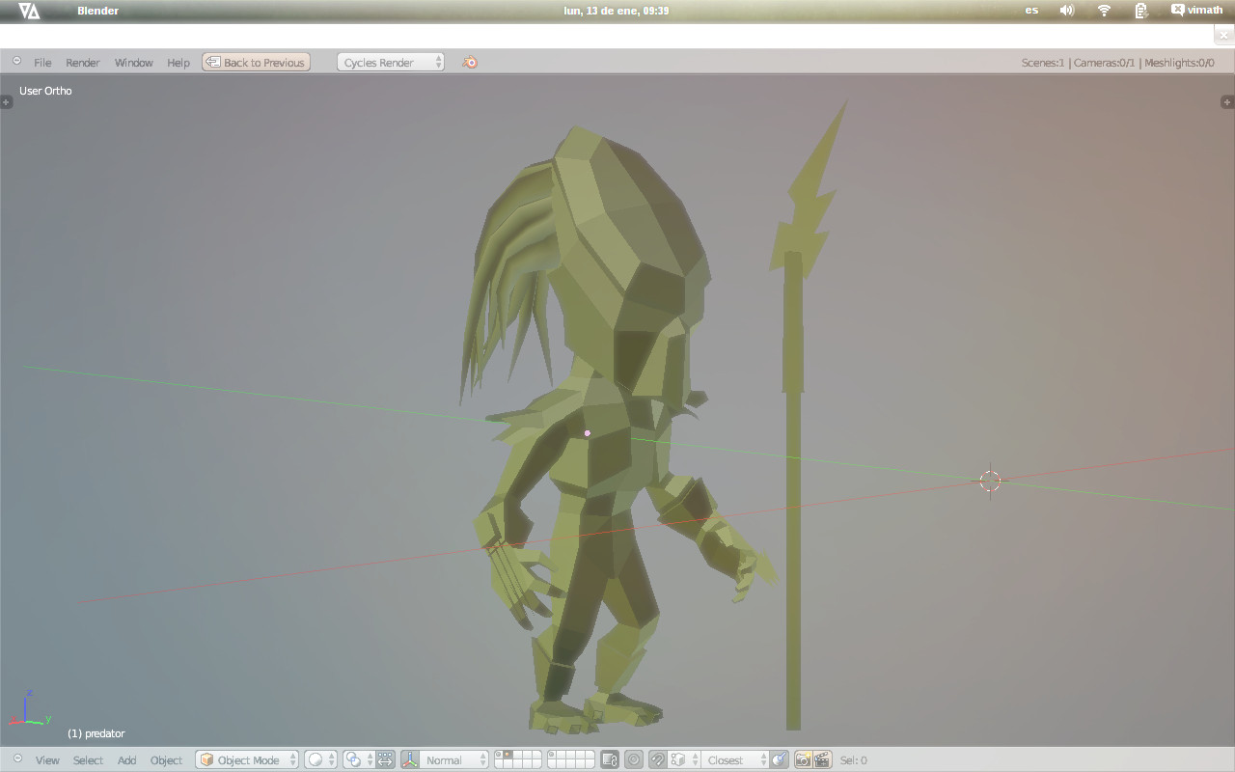1235x772 pixels.
Task: Click the Scenes:1 statistic in the header
Action: (1043, 63)
